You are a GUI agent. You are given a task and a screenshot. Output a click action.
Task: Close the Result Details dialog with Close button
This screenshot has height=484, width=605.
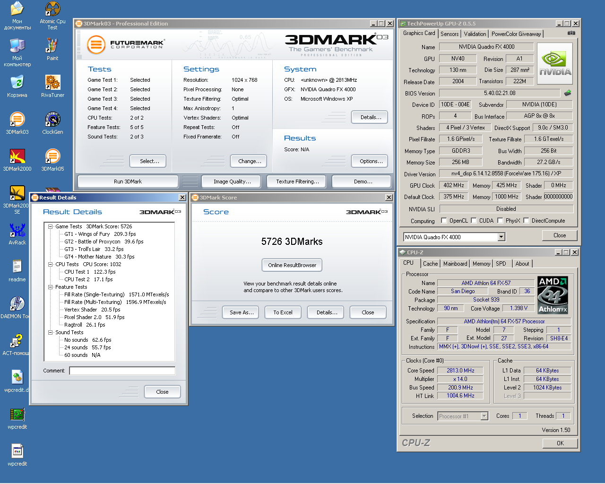pos(162,392)
